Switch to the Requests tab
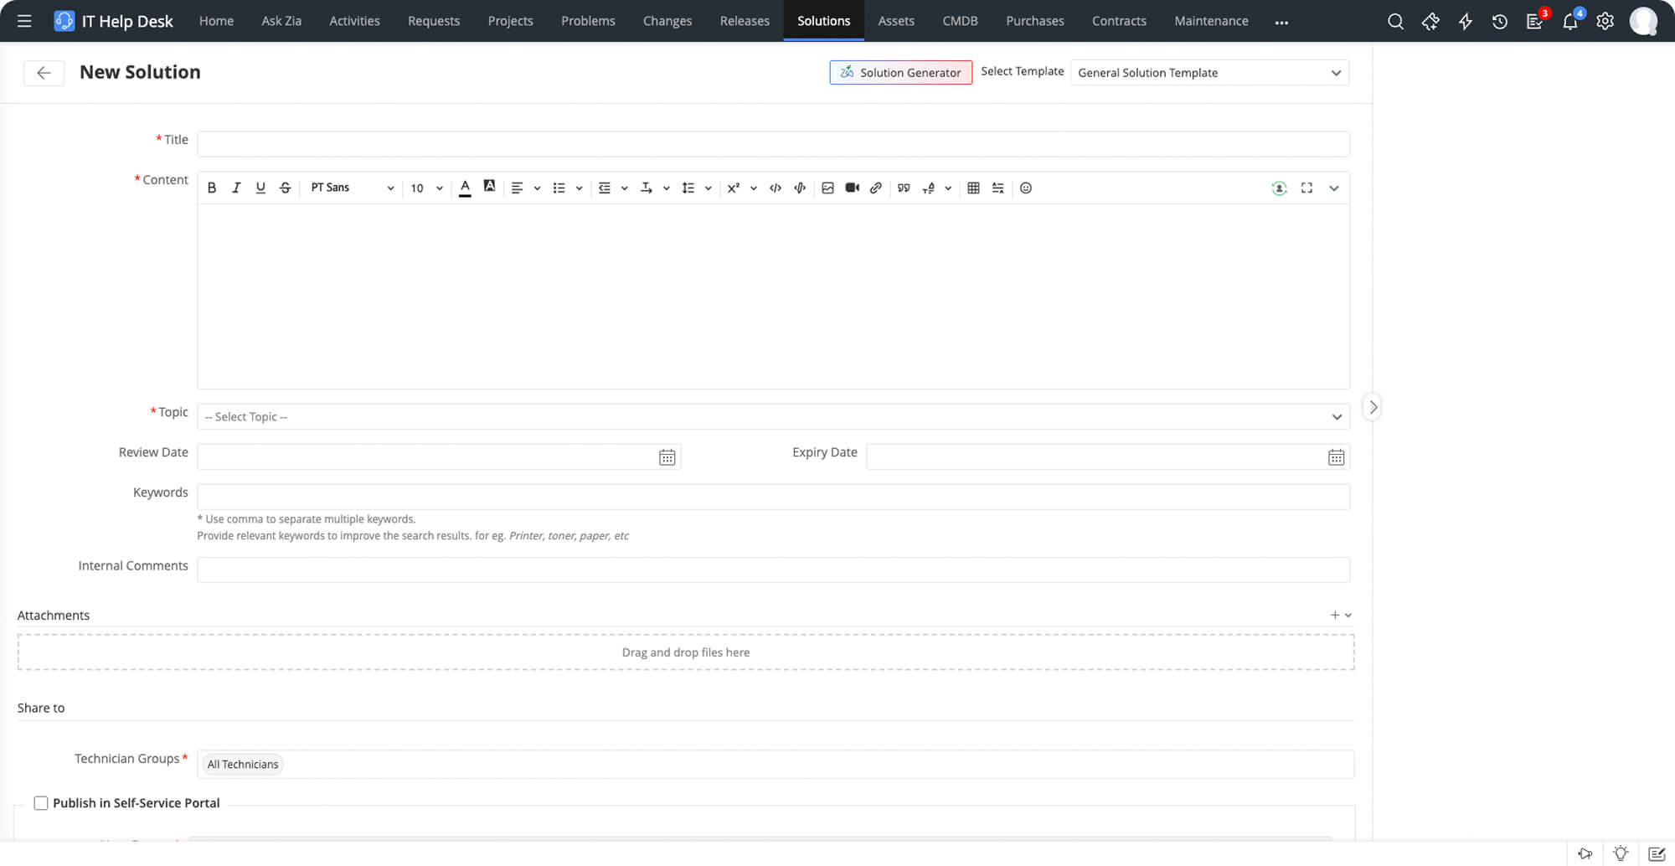This screenshot has width=1675, height=866. [433, 21]
